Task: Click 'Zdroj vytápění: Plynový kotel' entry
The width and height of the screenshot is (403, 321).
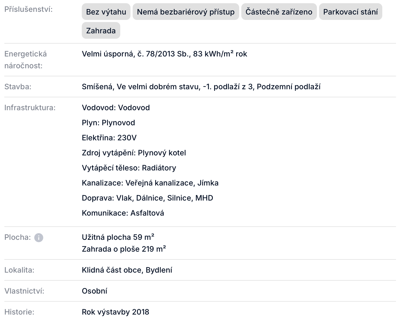Action: tap(134, 153)
